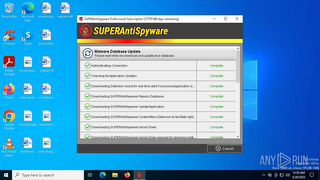
Task: Click the checkmark beside Checking for Application Updates
Action: coord(87,76)
